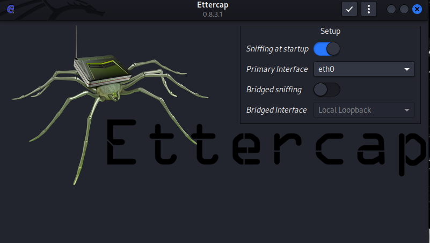
Task: Open Bridged Interface Local Loopback dropdown
Action: point(364,110)
